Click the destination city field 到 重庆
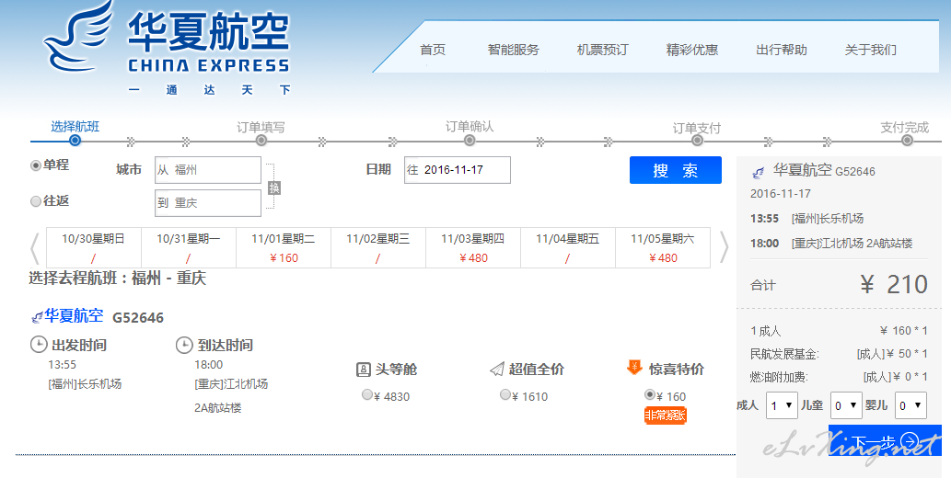 point(208,203)
